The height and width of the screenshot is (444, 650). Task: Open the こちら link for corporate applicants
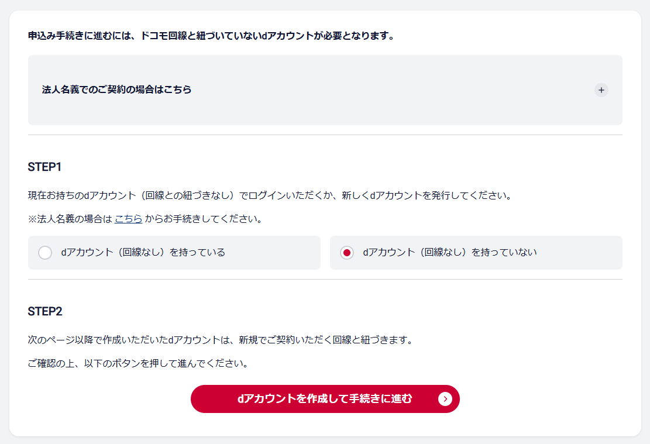click(128, 219)
